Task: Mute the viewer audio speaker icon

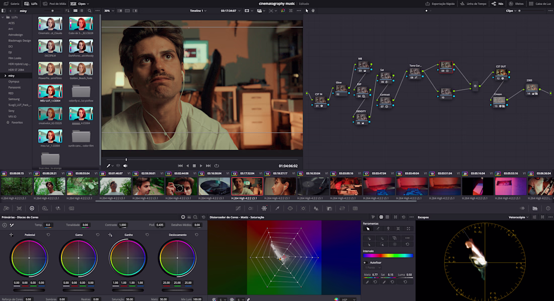Action: point(125,166)
